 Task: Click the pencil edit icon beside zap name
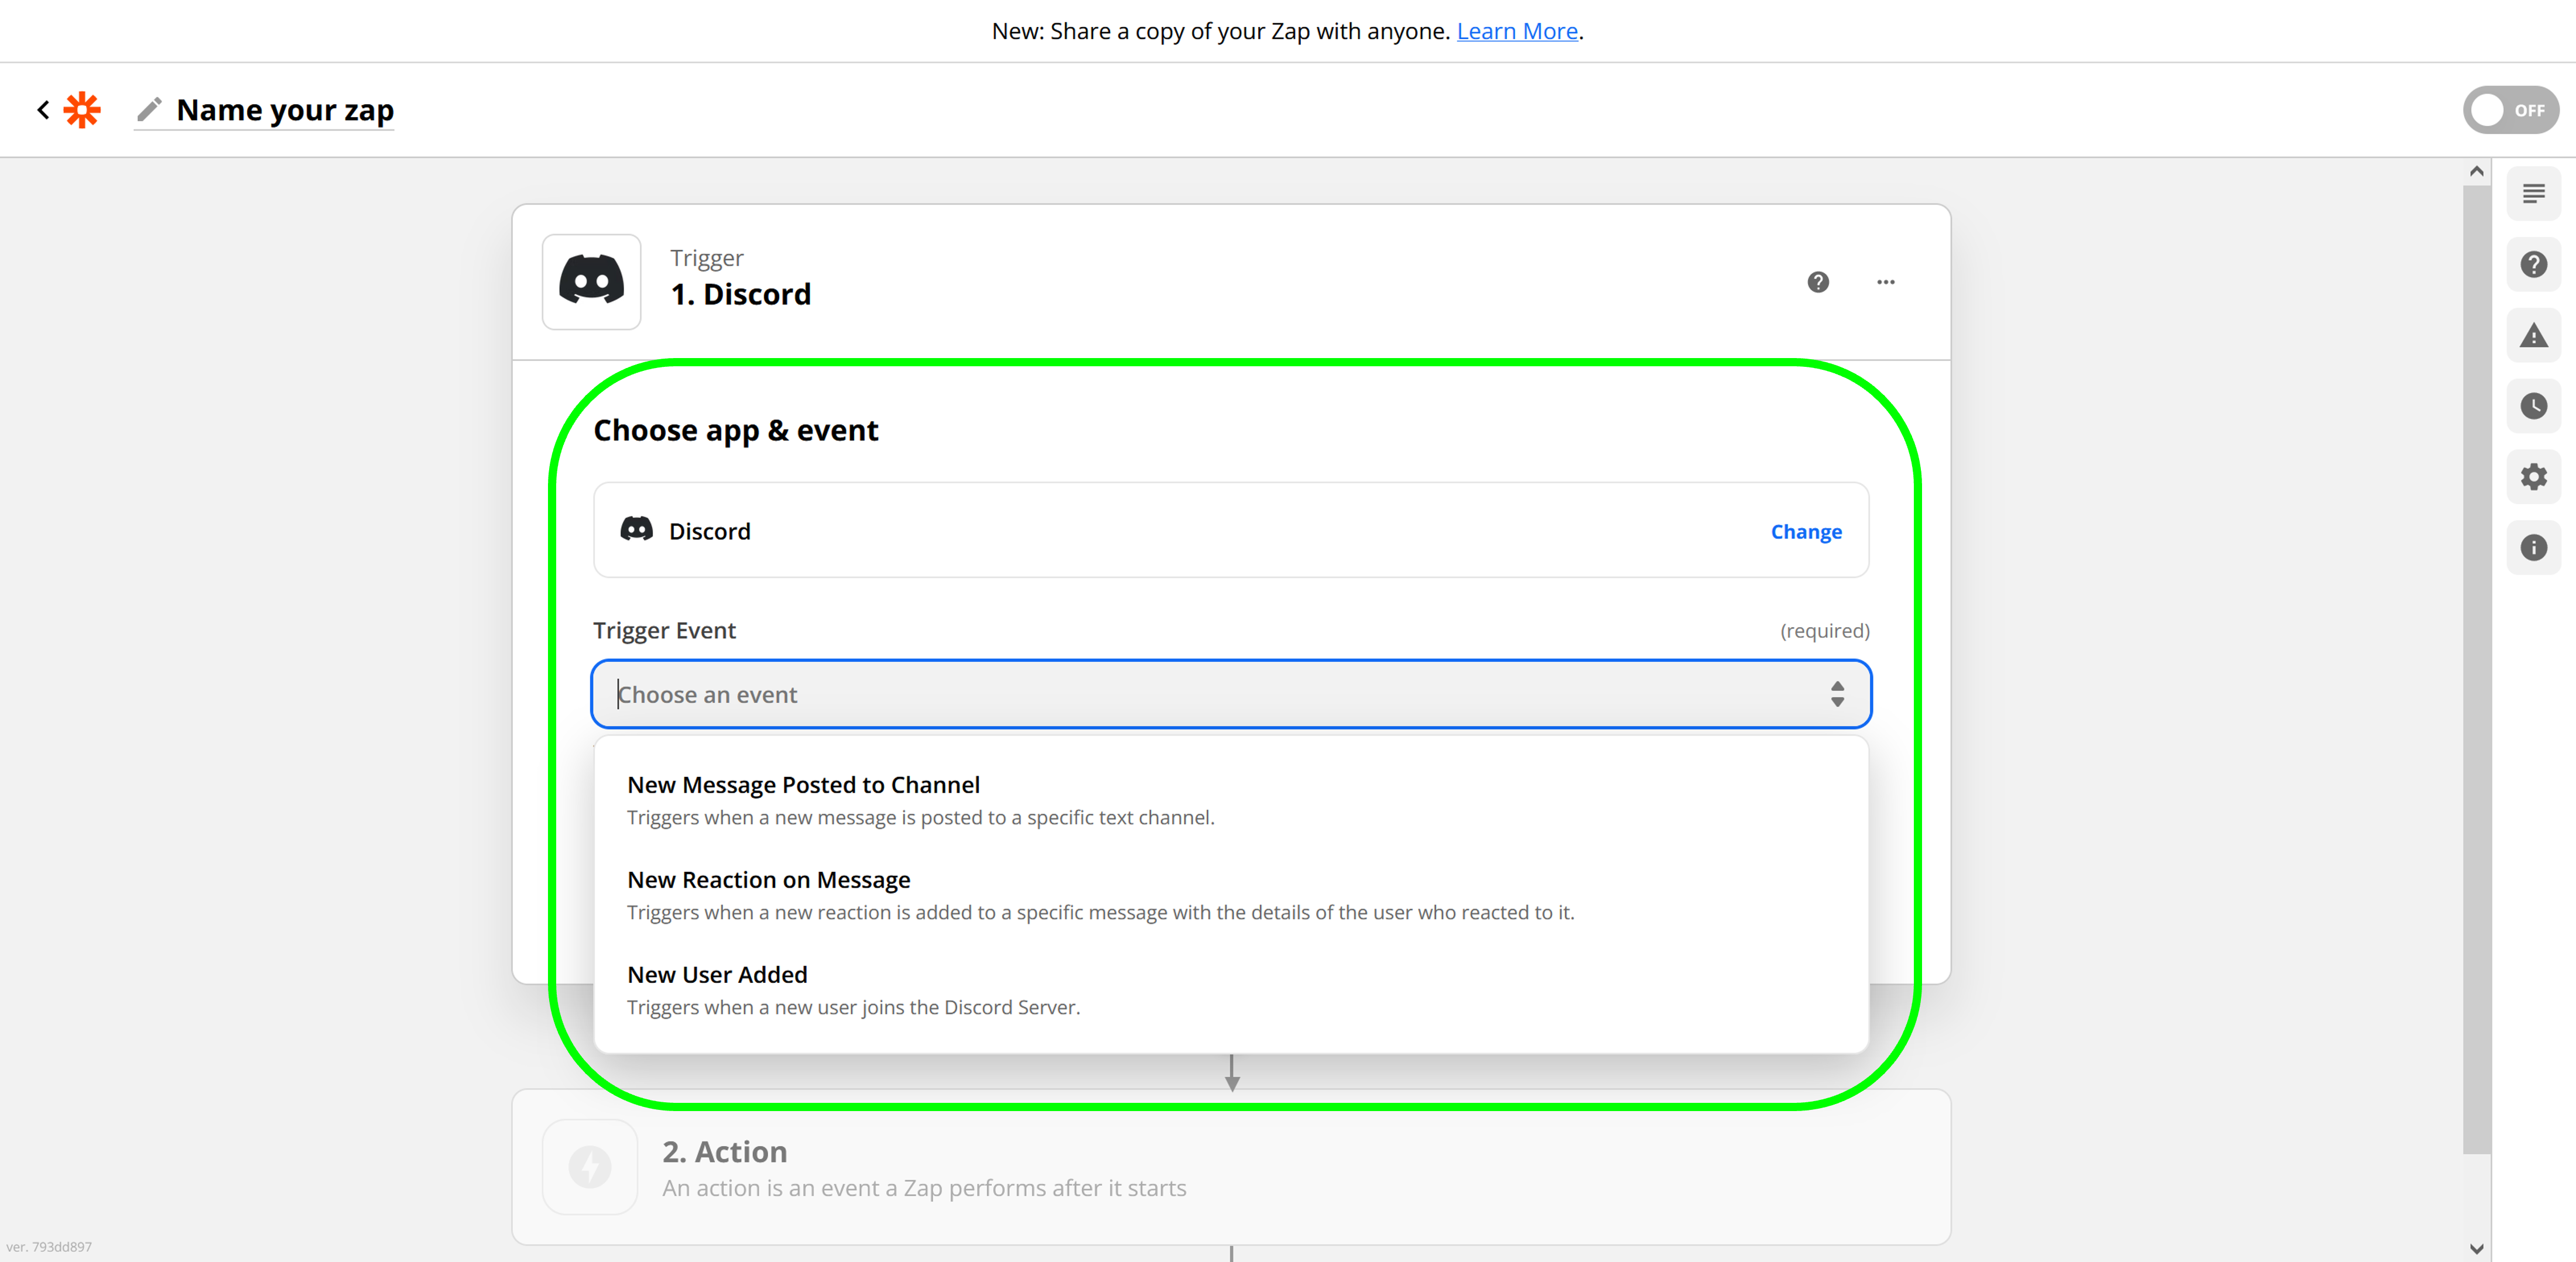149,110
